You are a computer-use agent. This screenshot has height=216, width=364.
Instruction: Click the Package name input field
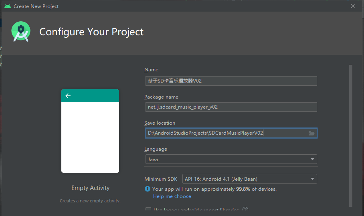coord(231,107)
